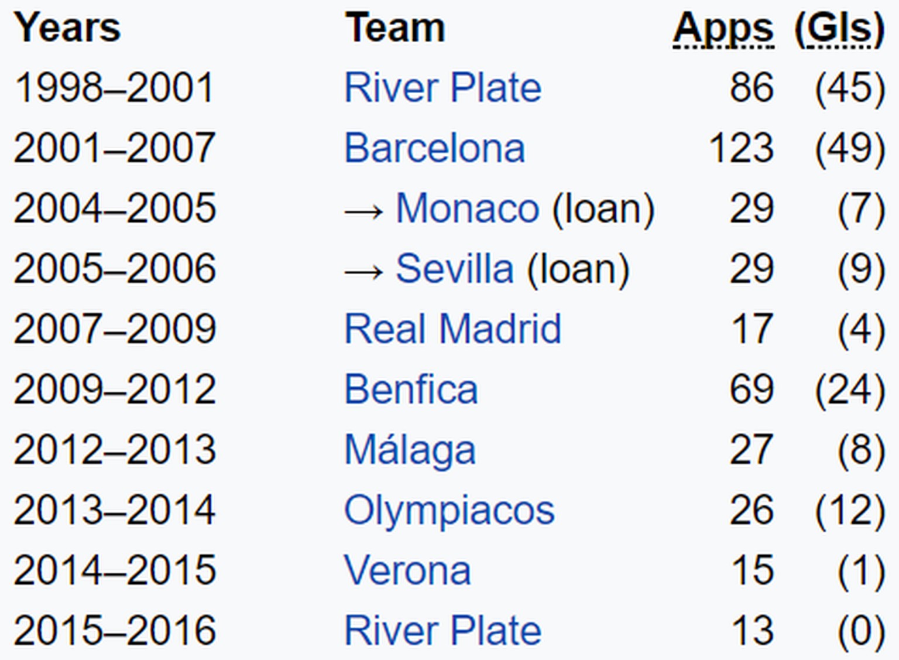Image resolution: width=899 pixels, height=660 pixels.
Task: Open the Olympiacos link
Action: point(449,510)
